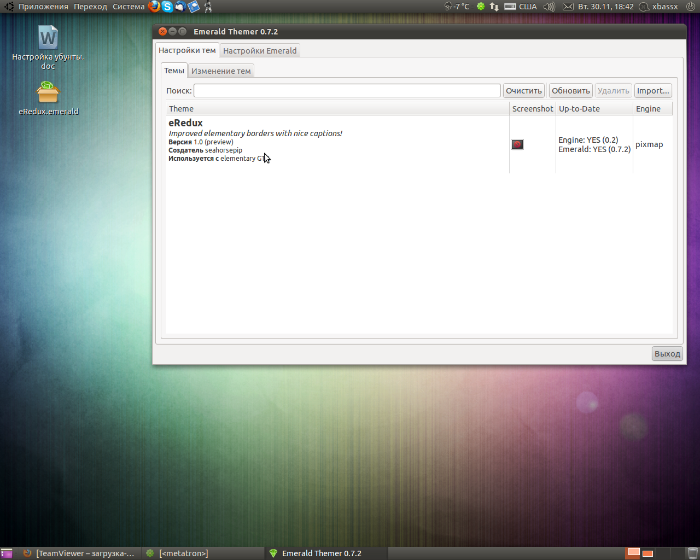Select the Word document desktop icon
The image size is (700, 560).
pyautogui.click(x=48, y=38)
